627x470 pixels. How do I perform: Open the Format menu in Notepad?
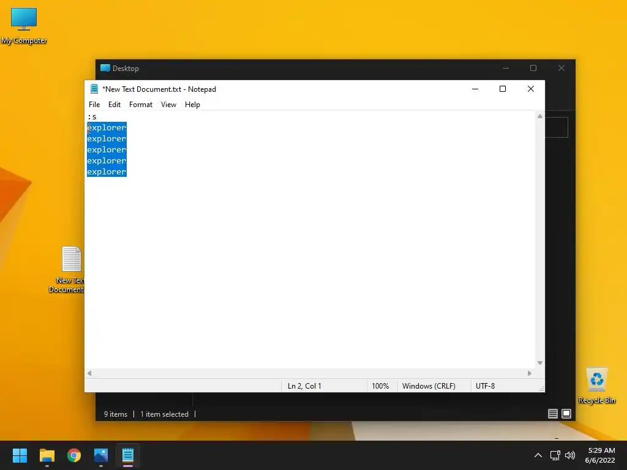(141, 105)
